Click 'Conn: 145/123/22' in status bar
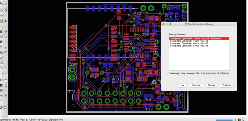Image resolution: width=248 pixels, height=121 pixels. (38, 120)
